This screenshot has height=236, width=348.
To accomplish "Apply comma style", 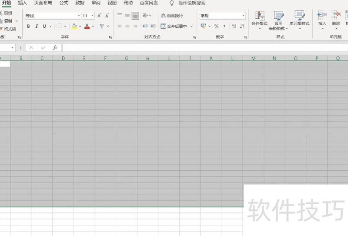I will click(x=224, y=26).
